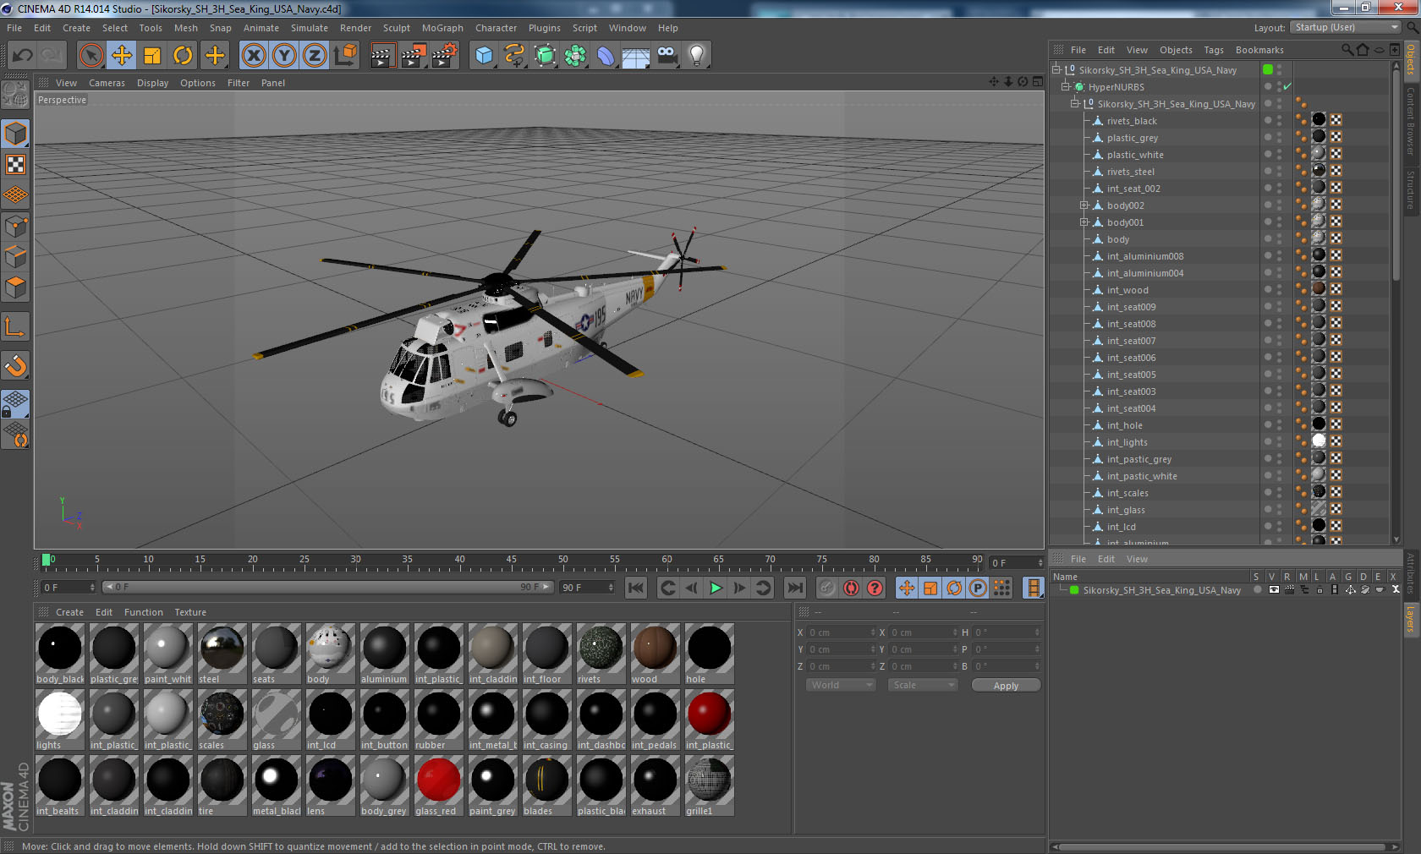Open the Mesh menu
This screenshot has width=1421, height=854.
point(186,28)
